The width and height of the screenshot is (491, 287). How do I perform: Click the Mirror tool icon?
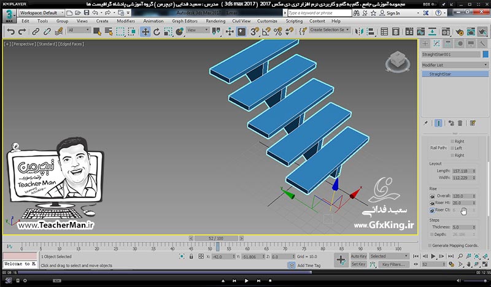(360, 32)
